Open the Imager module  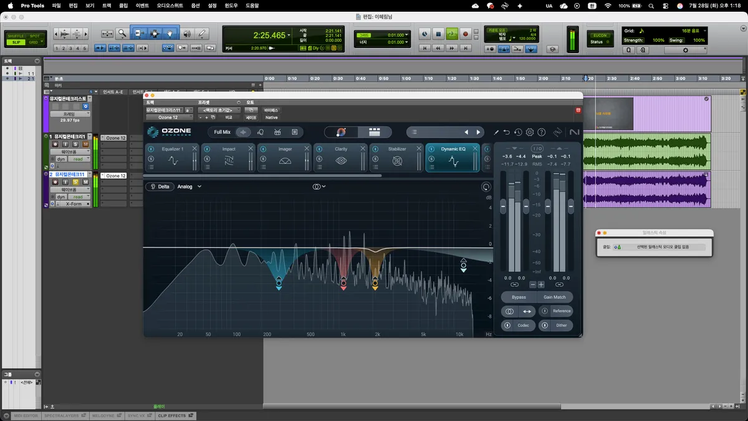point(285,157)
